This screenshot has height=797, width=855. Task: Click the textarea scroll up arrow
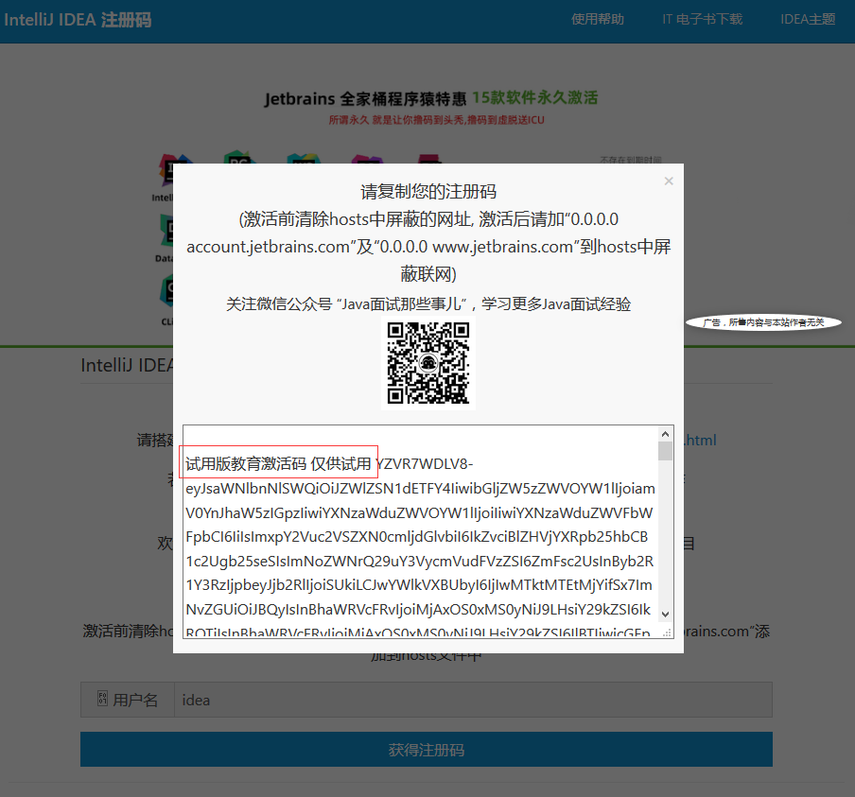(665, 434)
